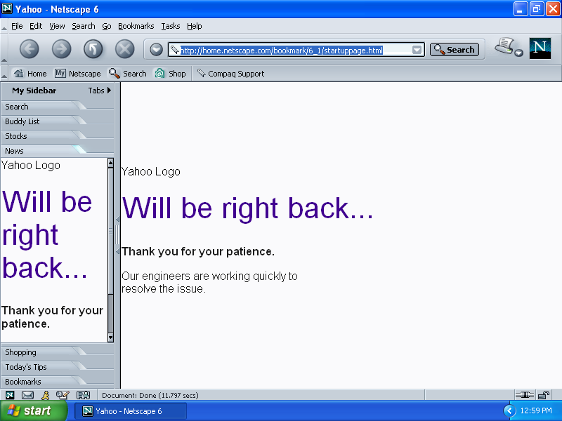
Task: Open Address Book status bar icon
Action: [83, 395]
